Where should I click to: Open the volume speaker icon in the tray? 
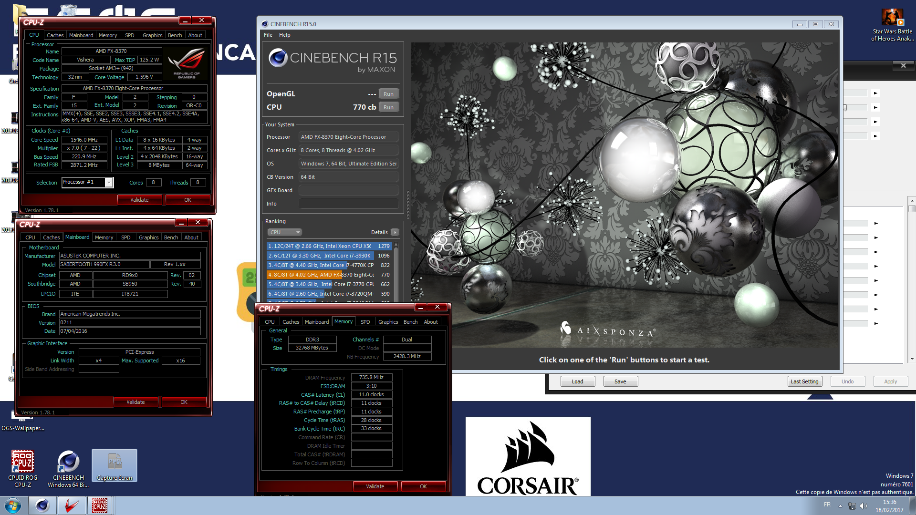[864, 506]
